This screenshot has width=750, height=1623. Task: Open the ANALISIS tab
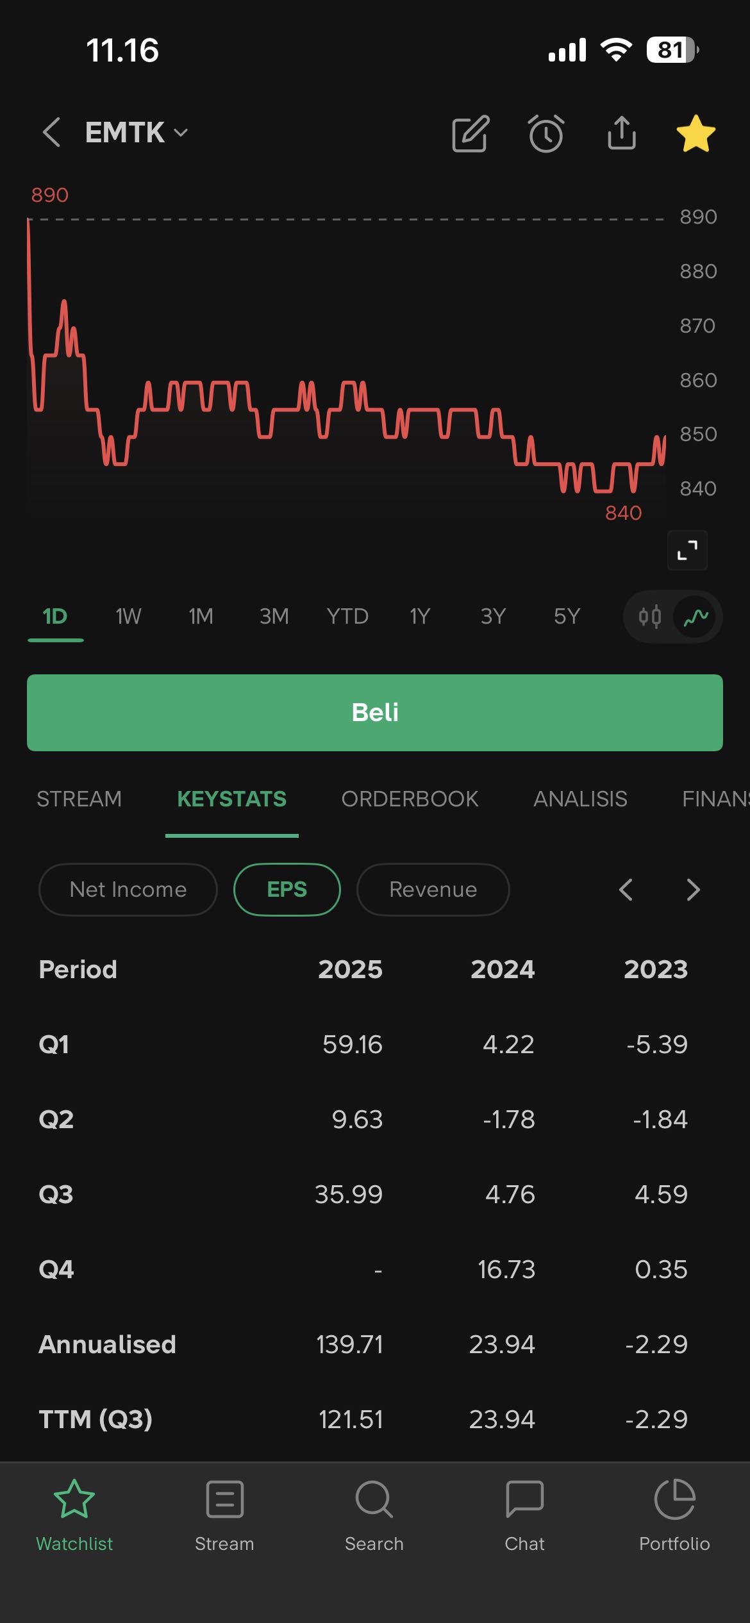click(580, 799)
